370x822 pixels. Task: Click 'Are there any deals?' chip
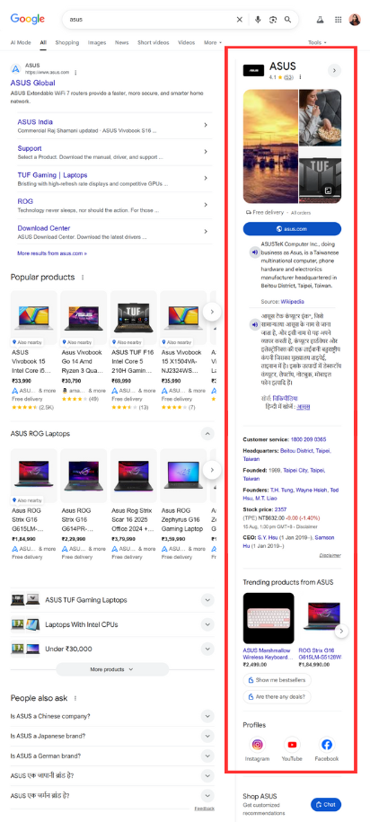point(277,697)
